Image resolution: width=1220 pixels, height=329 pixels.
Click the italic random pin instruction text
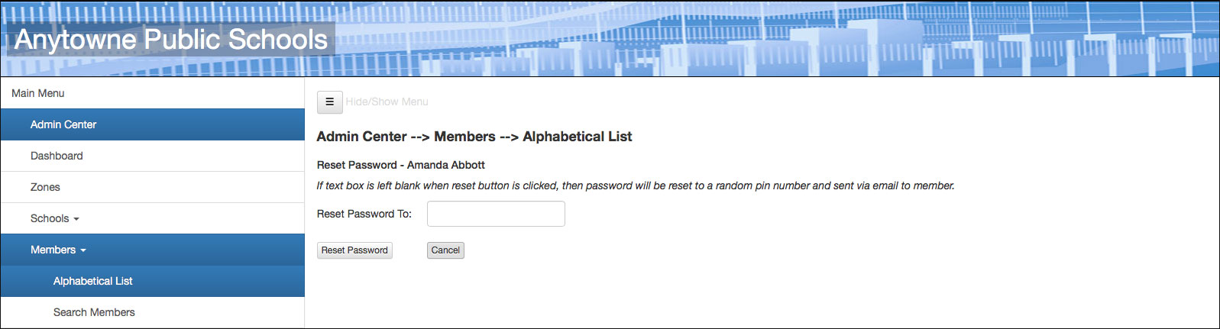pyautogui.click(x=636, y=185)
